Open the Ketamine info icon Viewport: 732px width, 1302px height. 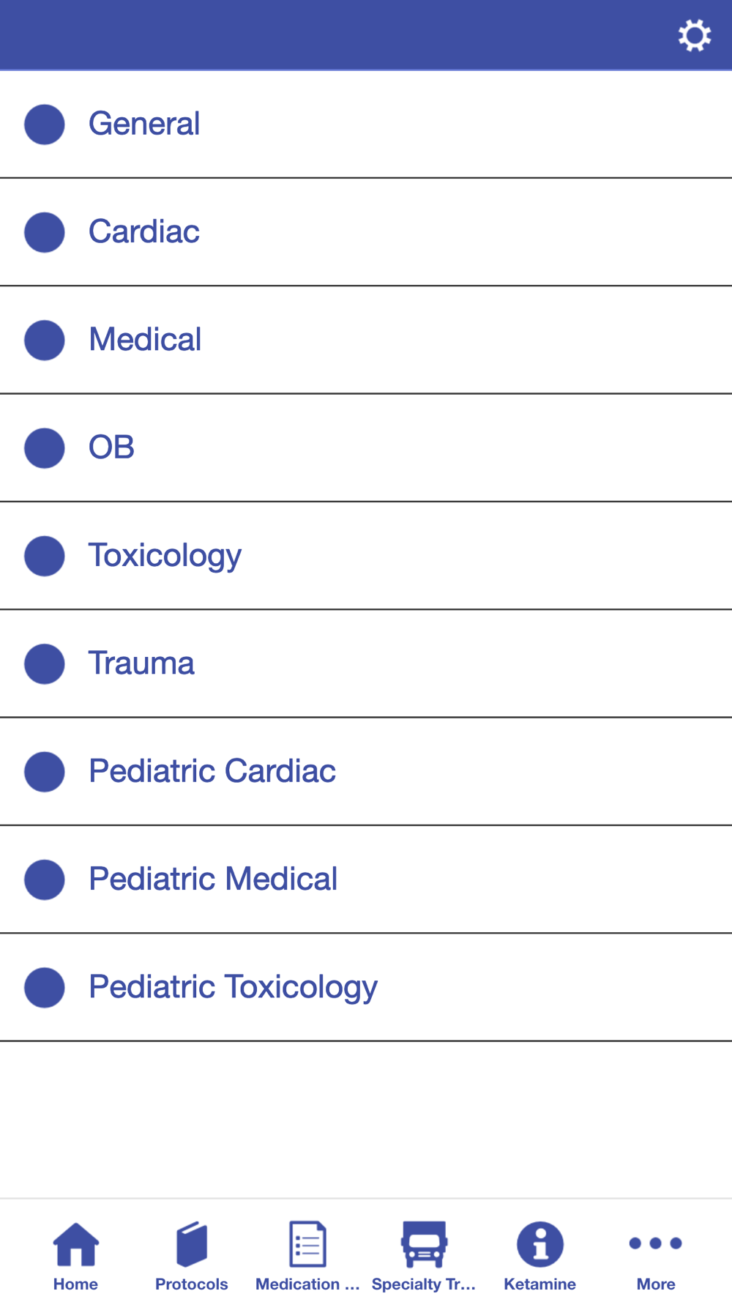click(x=540, y=1243)
